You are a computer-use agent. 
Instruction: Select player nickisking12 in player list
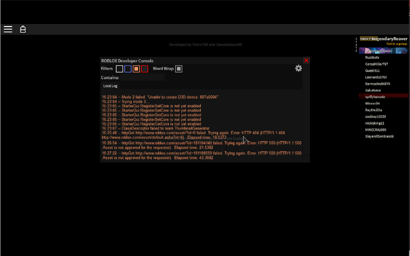(x=375, y=123)
